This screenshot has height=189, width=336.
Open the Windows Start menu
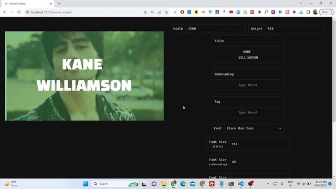point(86,184)
